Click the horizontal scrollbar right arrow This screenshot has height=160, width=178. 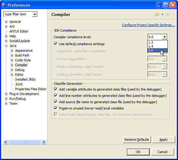pos(44,142)
